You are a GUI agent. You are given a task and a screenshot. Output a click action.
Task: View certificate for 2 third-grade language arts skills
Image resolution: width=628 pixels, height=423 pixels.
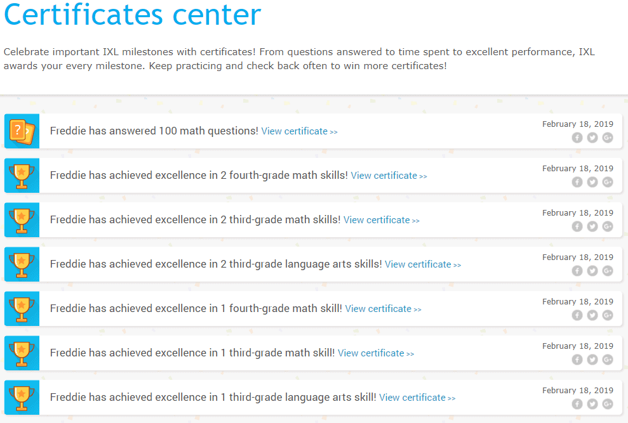423,264
